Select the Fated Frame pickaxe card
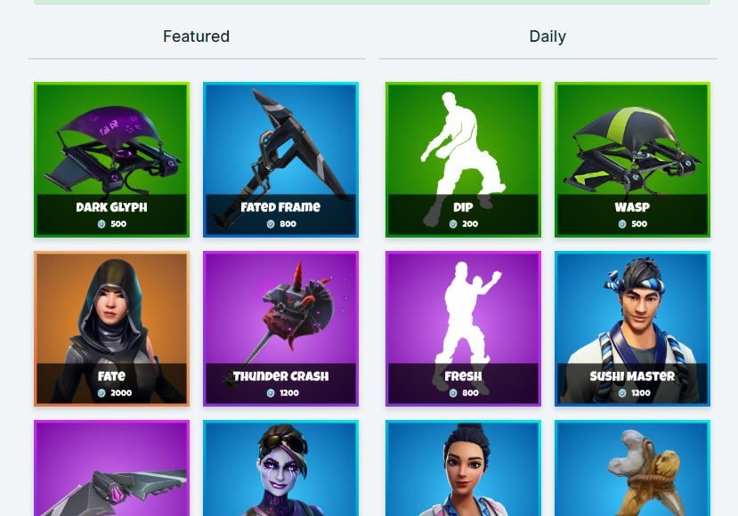 pos(280,159)
